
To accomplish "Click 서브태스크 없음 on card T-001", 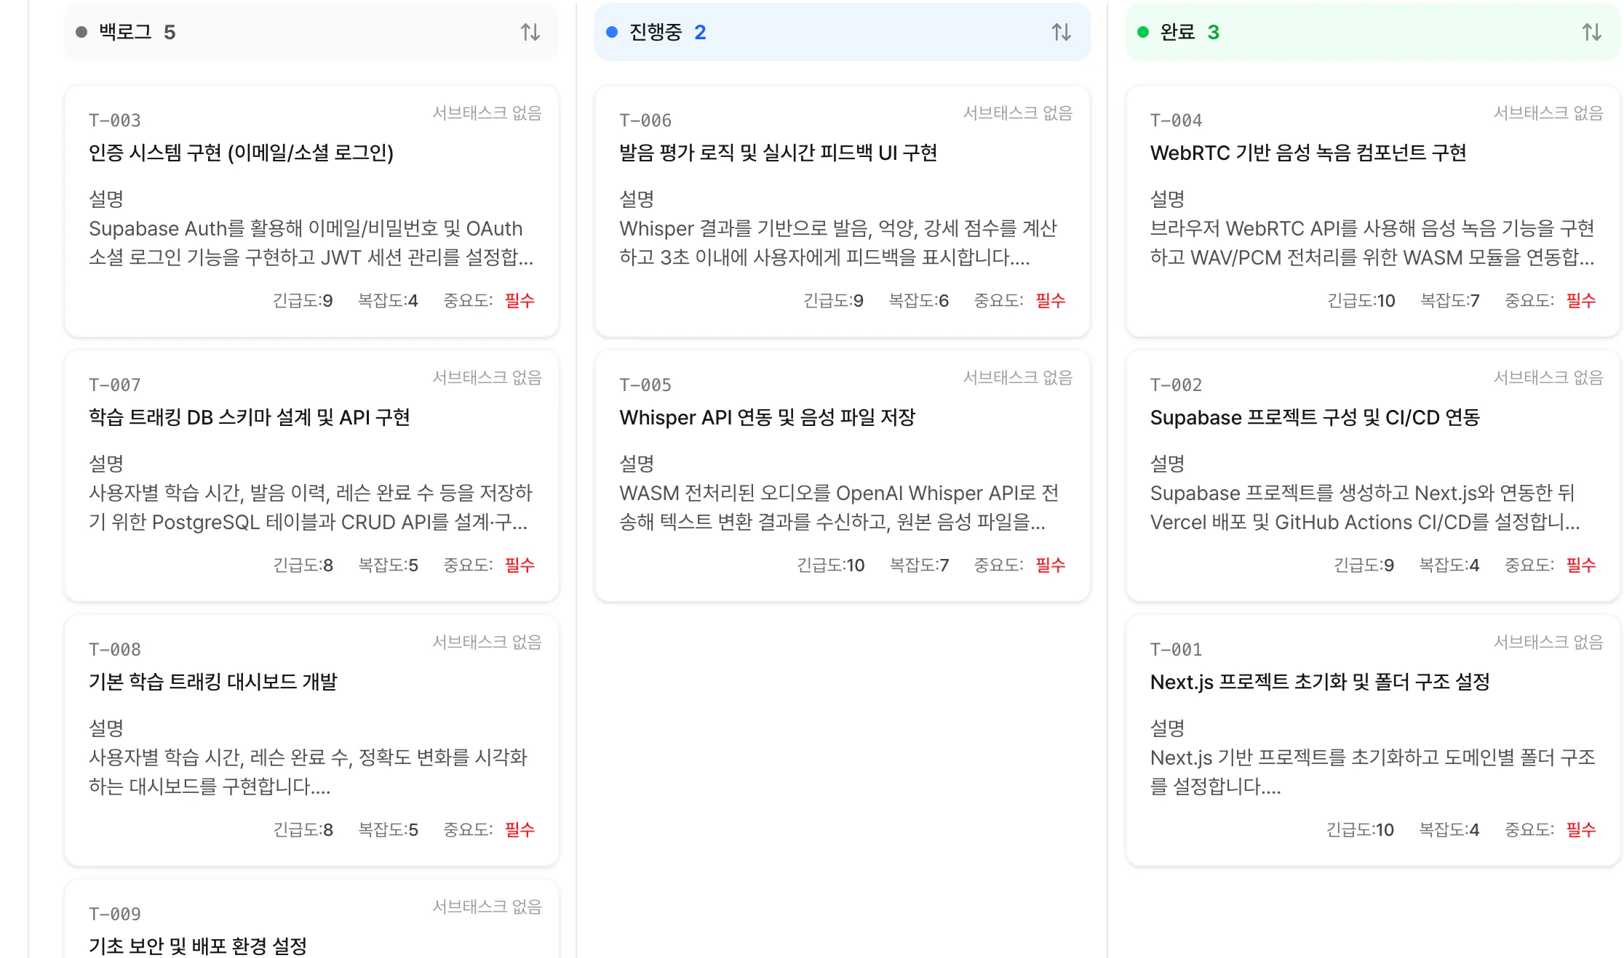I will click(1548, 642).
